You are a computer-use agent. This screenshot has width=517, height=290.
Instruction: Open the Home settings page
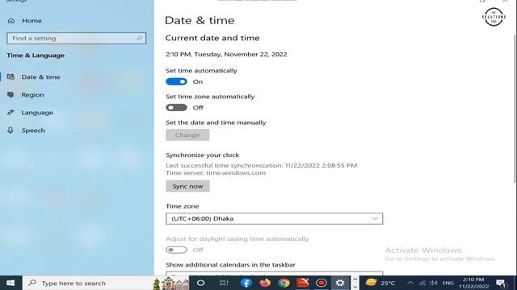point(25,21)
